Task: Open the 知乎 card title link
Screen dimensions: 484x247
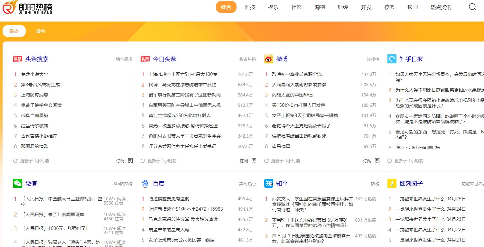Action: 282,183
